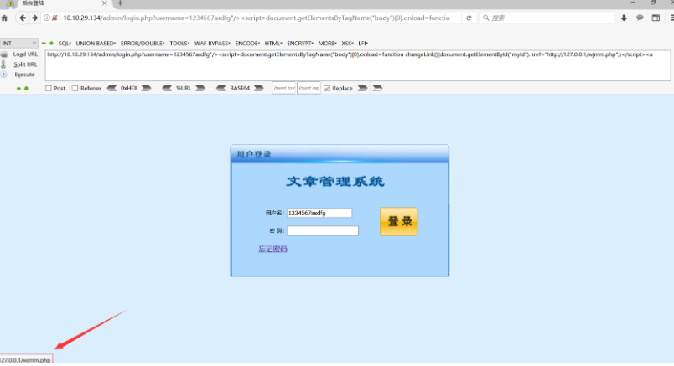674x366 pixels.
Task: Click the filled arrow after Replace
Action: pos(363,88)
